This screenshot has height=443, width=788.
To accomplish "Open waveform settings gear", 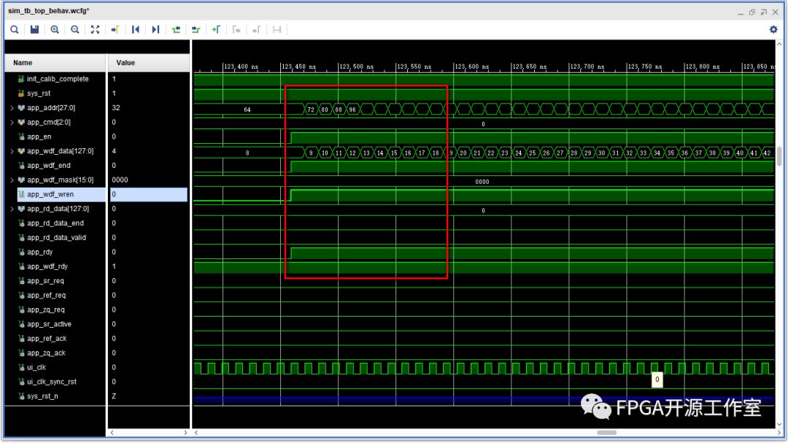I will pyautogui.click(x=773, y=29).
